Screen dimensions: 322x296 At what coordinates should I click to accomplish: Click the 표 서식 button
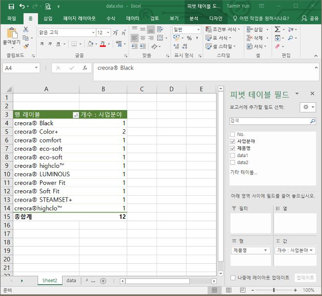pyautogui.click(x=218, y=38)
